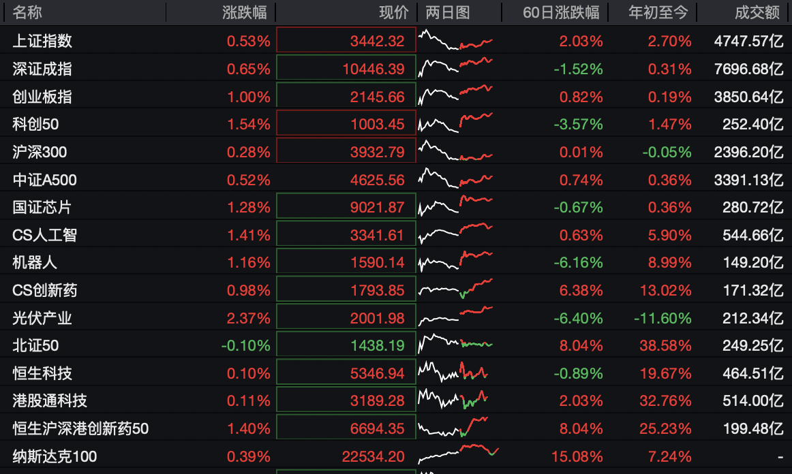Viewport: 792px width, 474px height.
Task: Click the 4625.56 price cell
Action: [346, 179]
